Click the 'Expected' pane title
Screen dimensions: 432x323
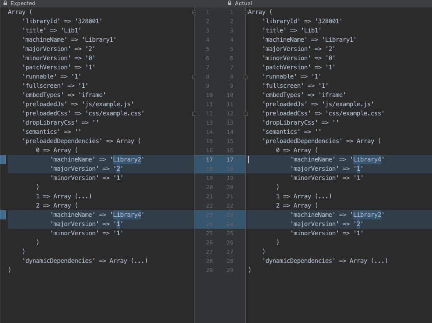[23, 4]
